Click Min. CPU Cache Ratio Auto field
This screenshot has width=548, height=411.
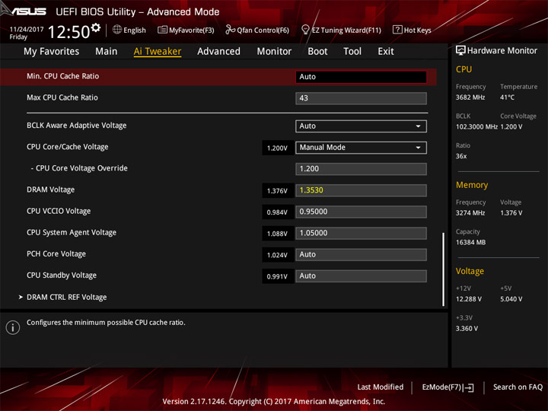click(x=361, y=77)
